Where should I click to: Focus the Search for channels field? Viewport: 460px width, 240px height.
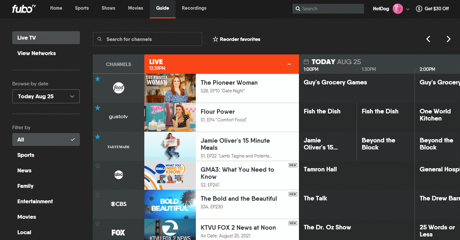(148, 39)
